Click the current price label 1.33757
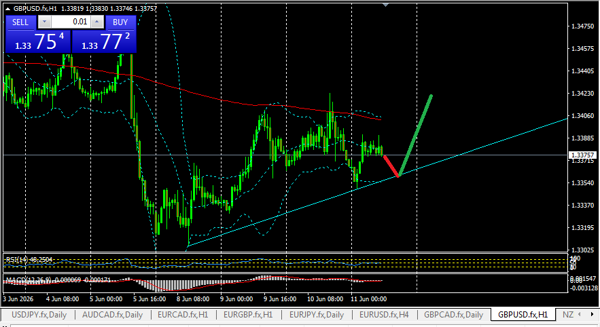Screen dimensions: 600x327 tap(583, 155)
